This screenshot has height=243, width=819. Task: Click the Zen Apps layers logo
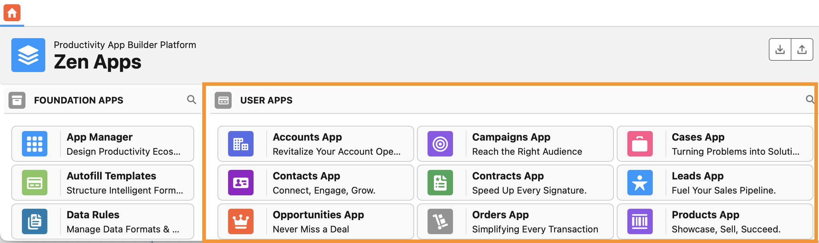click(x=28, y=55)
